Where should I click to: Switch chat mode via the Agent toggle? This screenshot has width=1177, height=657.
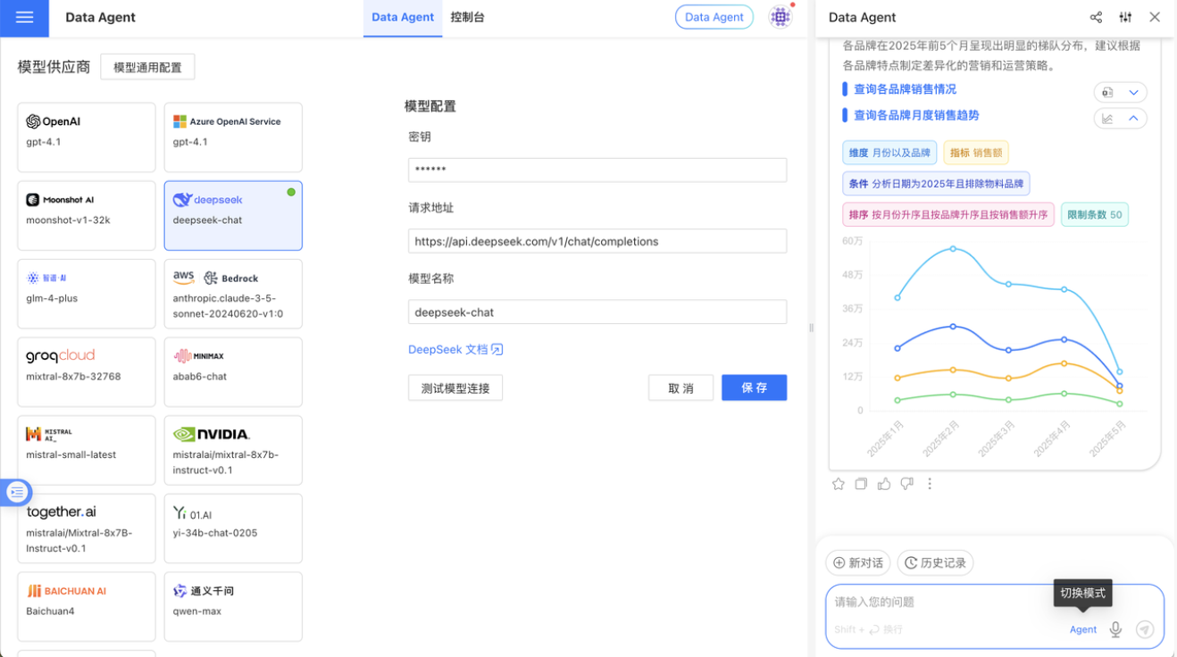coord(1082,629)
